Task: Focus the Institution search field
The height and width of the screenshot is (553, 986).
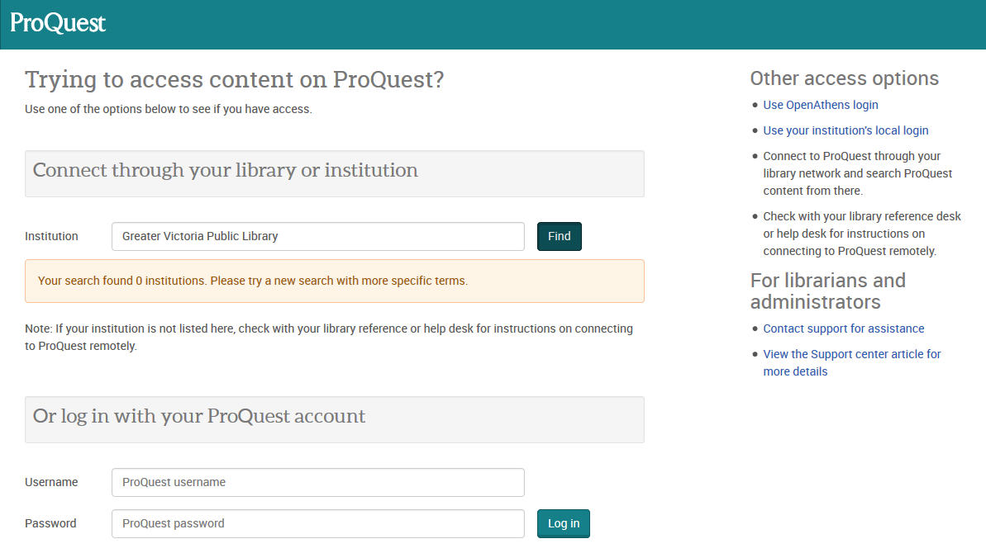Action: 317,236
